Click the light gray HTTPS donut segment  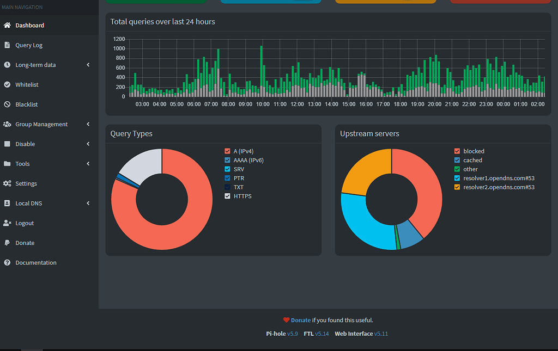coord(144,164)
